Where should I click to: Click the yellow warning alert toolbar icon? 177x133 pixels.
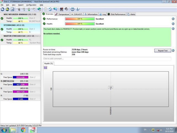(x=7, y=9)
